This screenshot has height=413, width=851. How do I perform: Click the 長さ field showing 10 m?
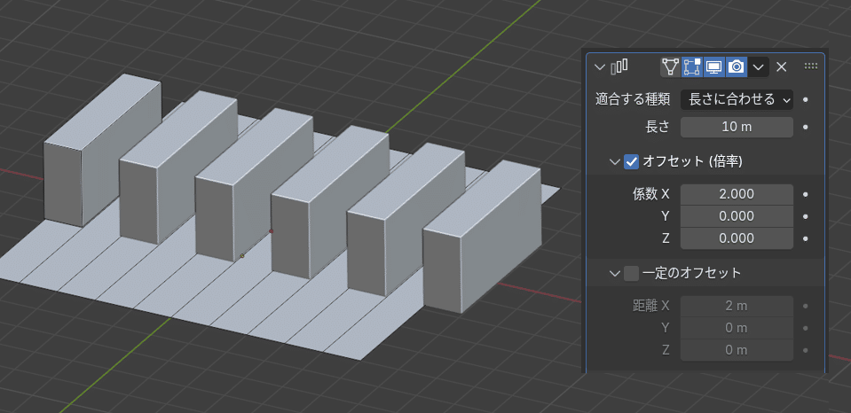point(737,128)
